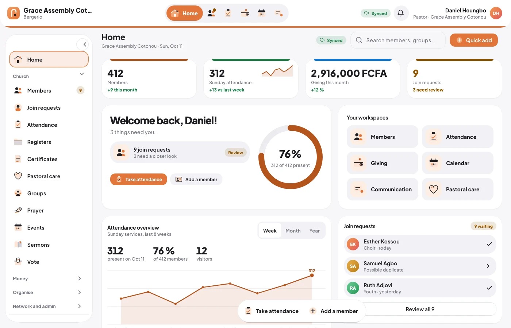
Task: Open Samuel Agbo request details arrow
Action: pyautogui.click(x=488, y=266)
